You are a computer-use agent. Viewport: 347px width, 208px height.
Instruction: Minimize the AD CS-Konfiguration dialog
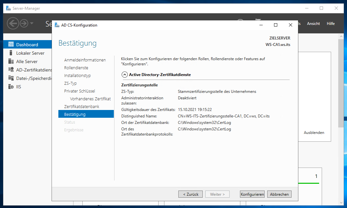point(261,25)
